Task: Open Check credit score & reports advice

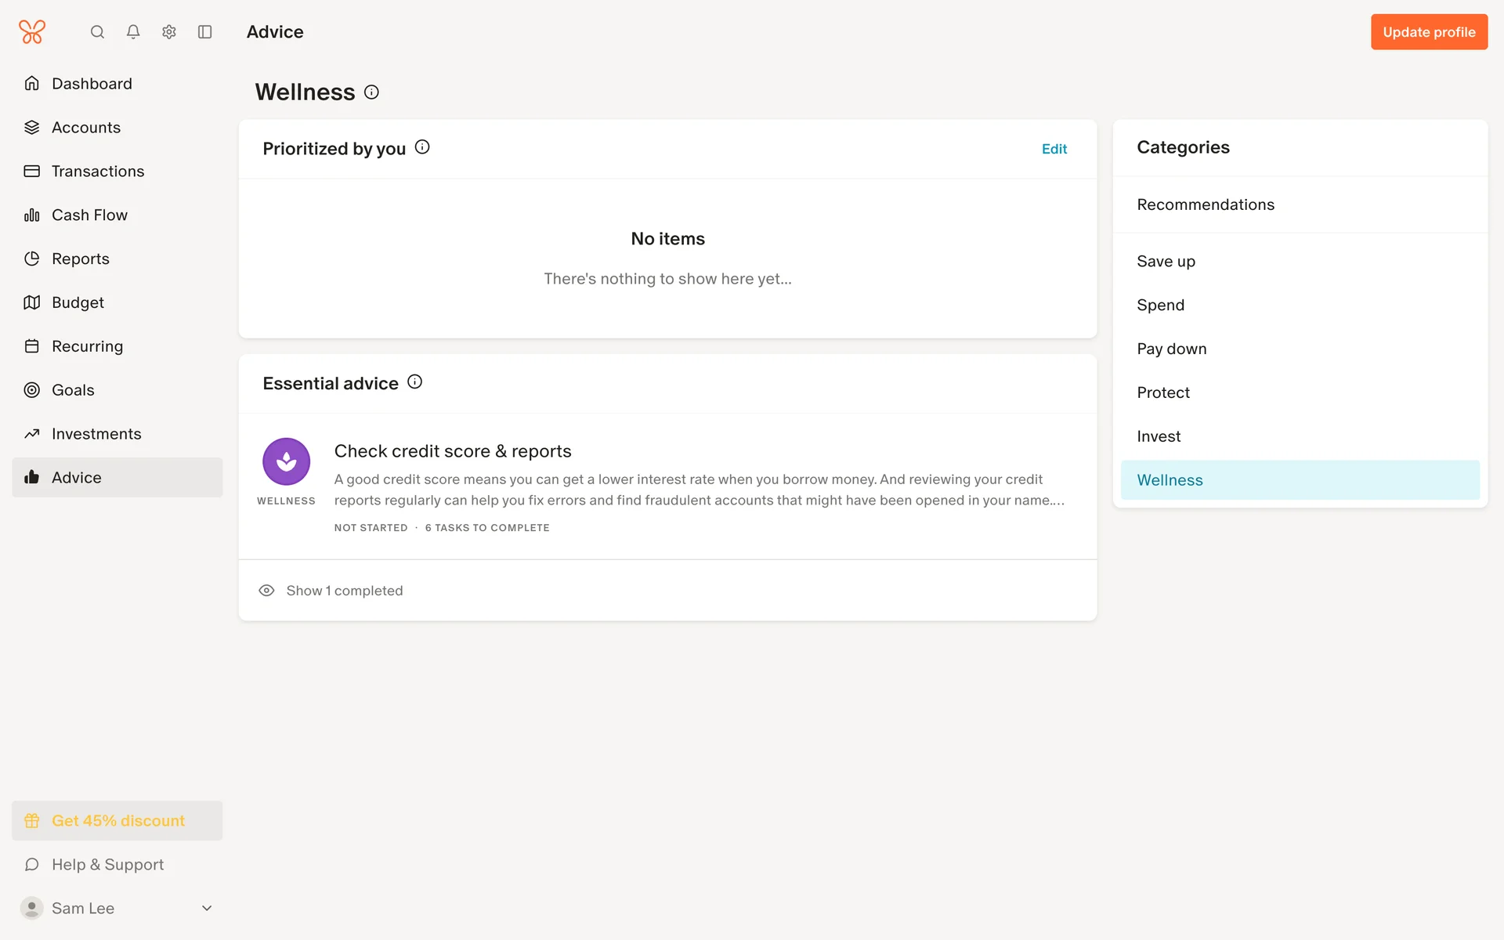Action: 453,451
